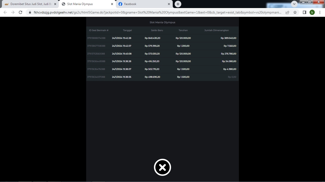Select session ID 37913634037088

[96, 77]
